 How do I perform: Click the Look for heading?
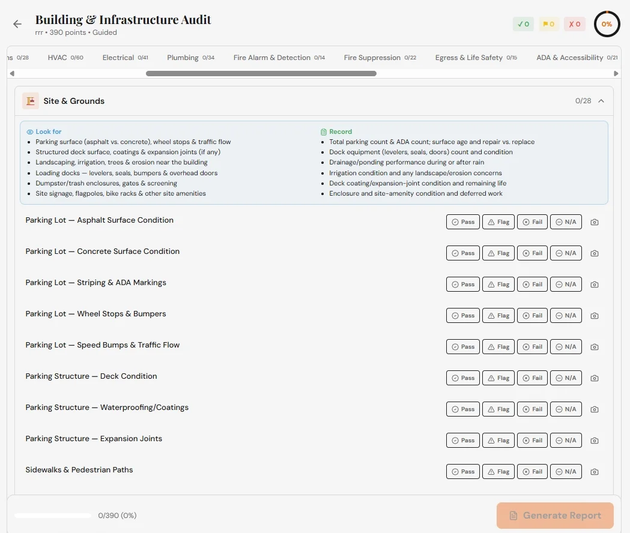click(48, 131)
